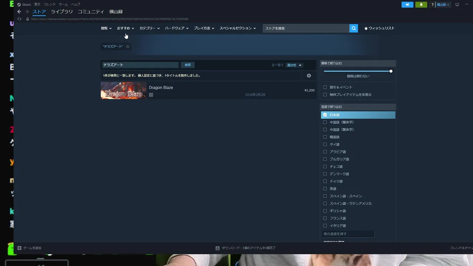
Task: Check the 英語 language filter
Action: [325, 189]
